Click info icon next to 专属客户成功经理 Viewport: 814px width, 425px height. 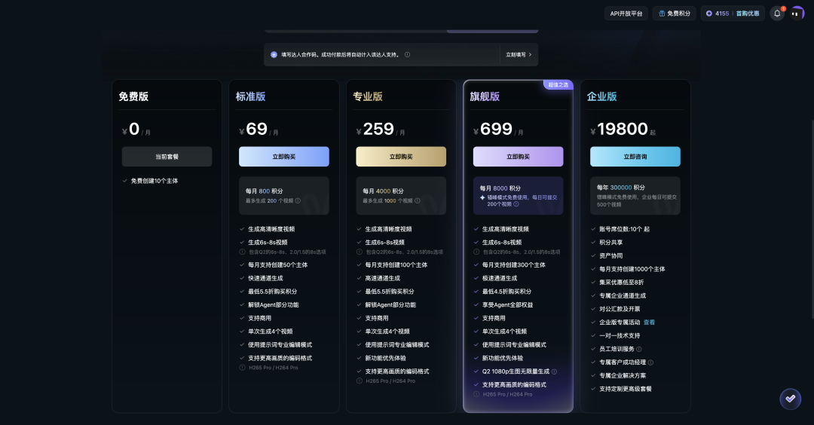[650, 362]
